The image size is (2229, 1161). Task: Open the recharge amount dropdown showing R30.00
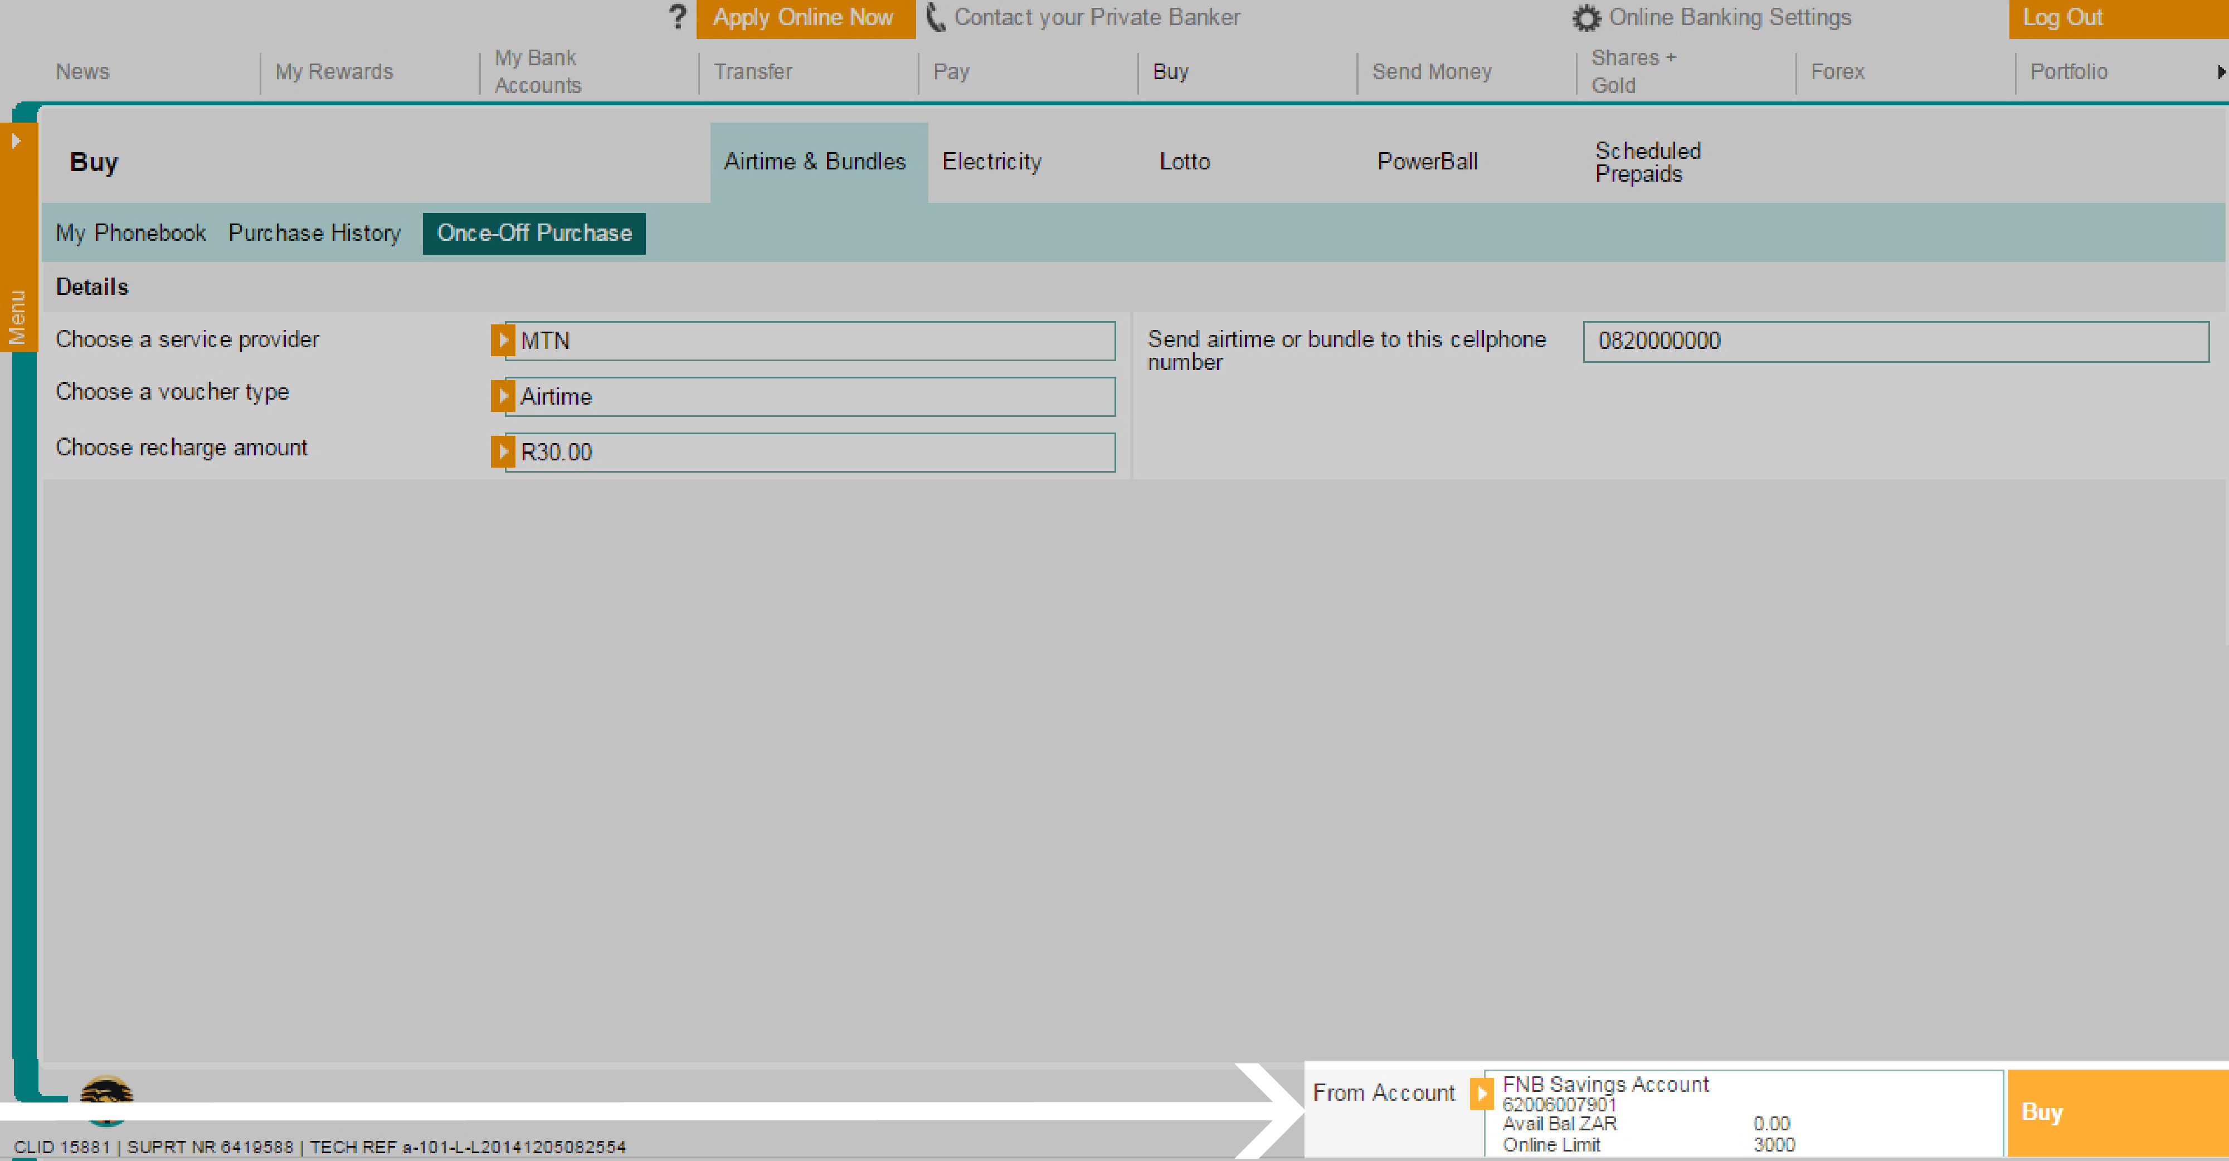810,452
